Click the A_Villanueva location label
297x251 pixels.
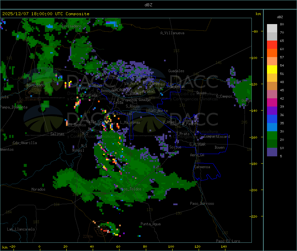[x=172, y=33]
